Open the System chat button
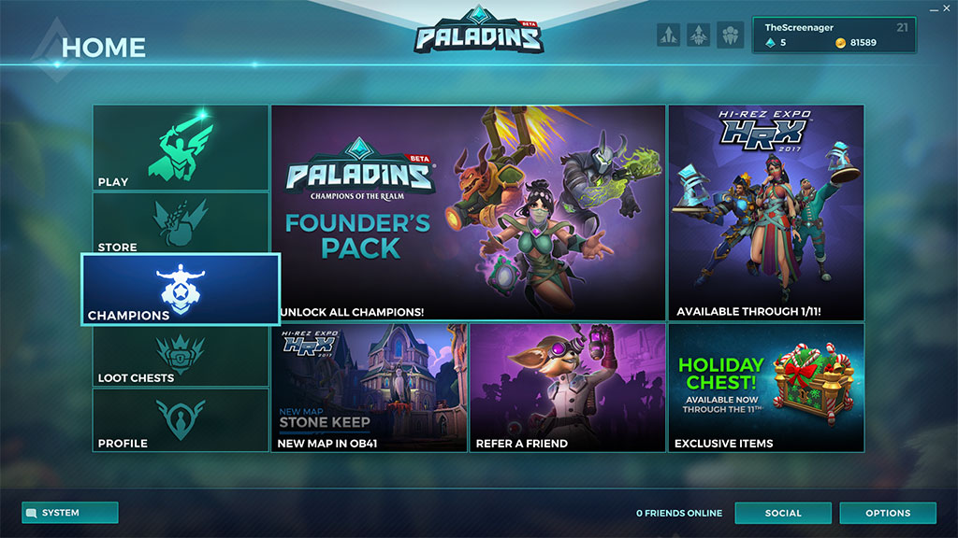 (x=69, y=513)
